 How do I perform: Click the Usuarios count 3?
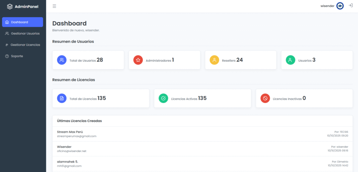[314, 60]
